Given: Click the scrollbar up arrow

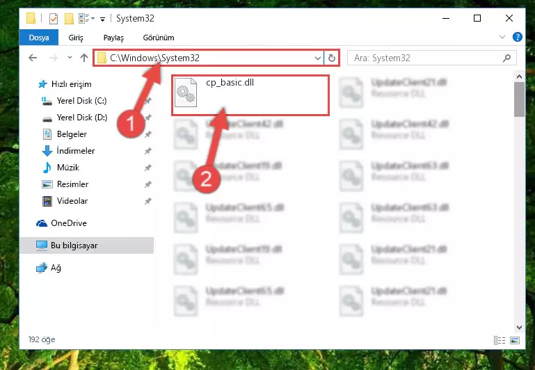Looking at the screenshot, I should click(x=519, y=77).
